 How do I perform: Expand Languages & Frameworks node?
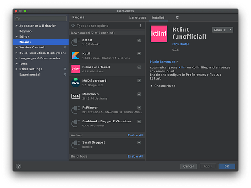pos(16,58)
